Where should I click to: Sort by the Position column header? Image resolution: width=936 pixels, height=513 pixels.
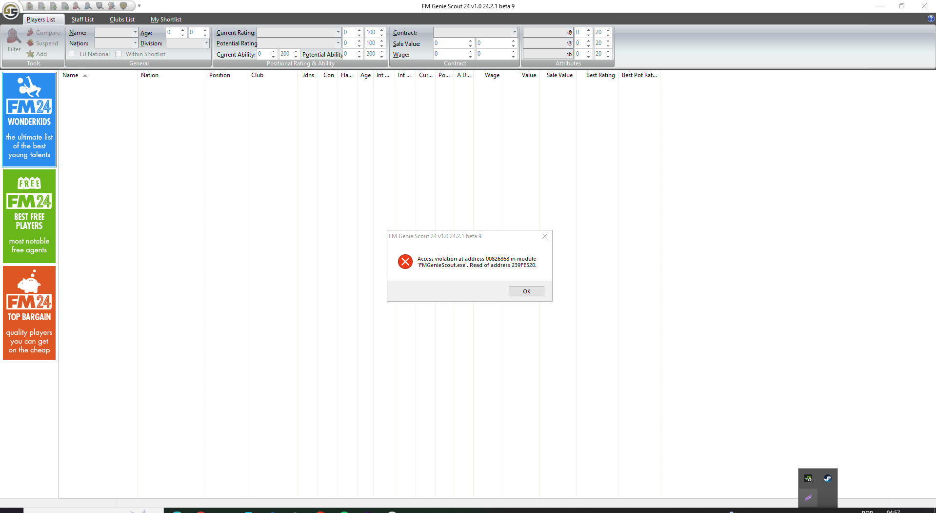pyautogui.click(x=227, y=75)
